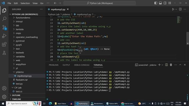Split the terminal pane
Screen dimensions: 189x106
click(x=167, y=65)
